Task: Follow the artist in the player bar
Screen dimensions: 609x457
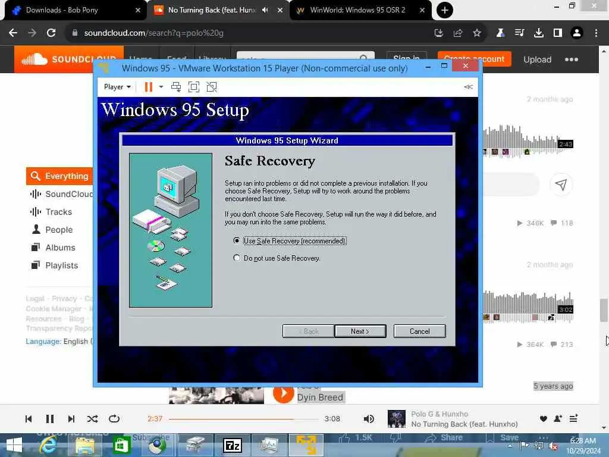Action: click(x=558, y=418)
